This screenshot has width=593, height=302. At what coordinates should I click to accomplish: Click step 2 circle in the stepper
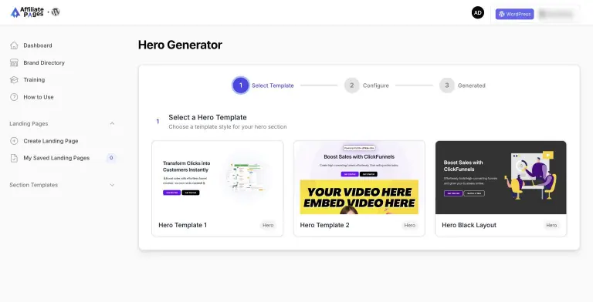[x=352, y=86]
